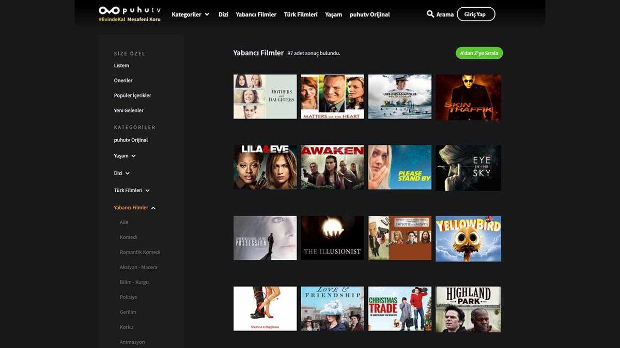Image resolution: width=620 pixels, height=348 pixels.
Task: Click the Giriş Yap button
Action: 475,14
